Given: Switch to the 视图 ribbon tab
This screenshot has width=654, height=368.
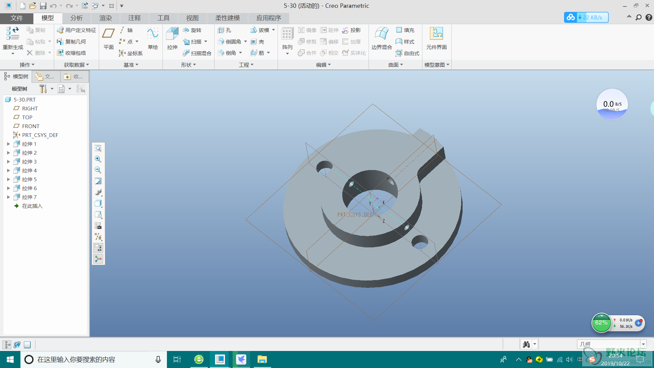Looking at the screenshot, I should [x=192, y=18].
